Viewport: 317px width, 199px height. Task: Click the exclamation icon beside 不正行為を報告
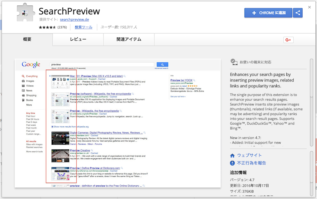pos(232,163)
